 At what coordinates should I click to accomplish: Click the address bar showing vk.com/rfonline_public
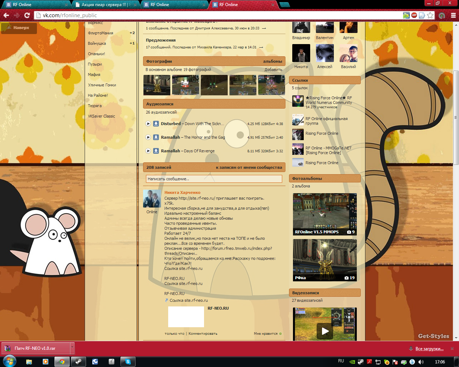219,15
